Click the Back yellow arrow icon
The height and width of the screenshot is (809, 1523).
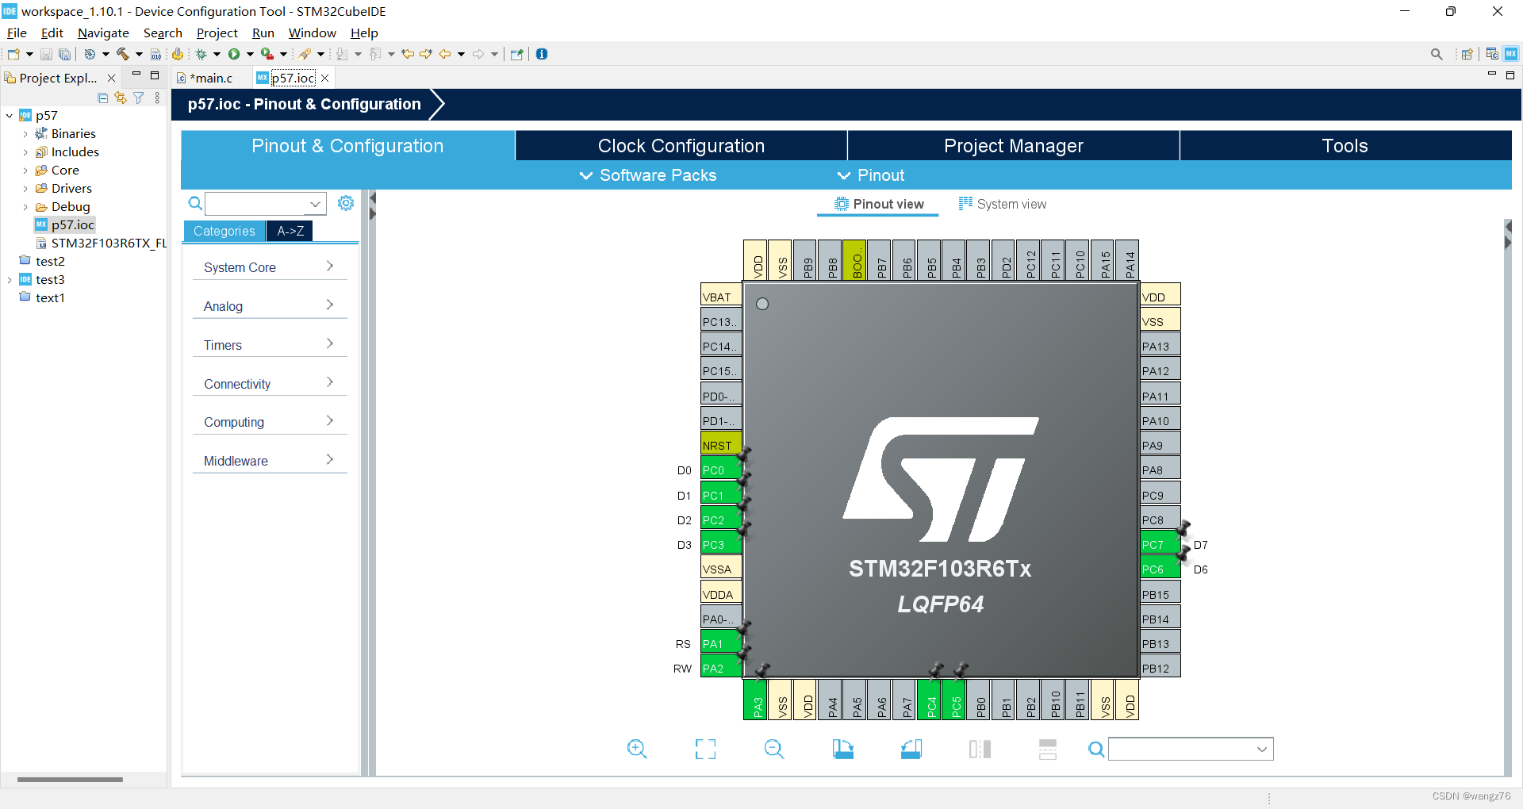coord(445,54)
